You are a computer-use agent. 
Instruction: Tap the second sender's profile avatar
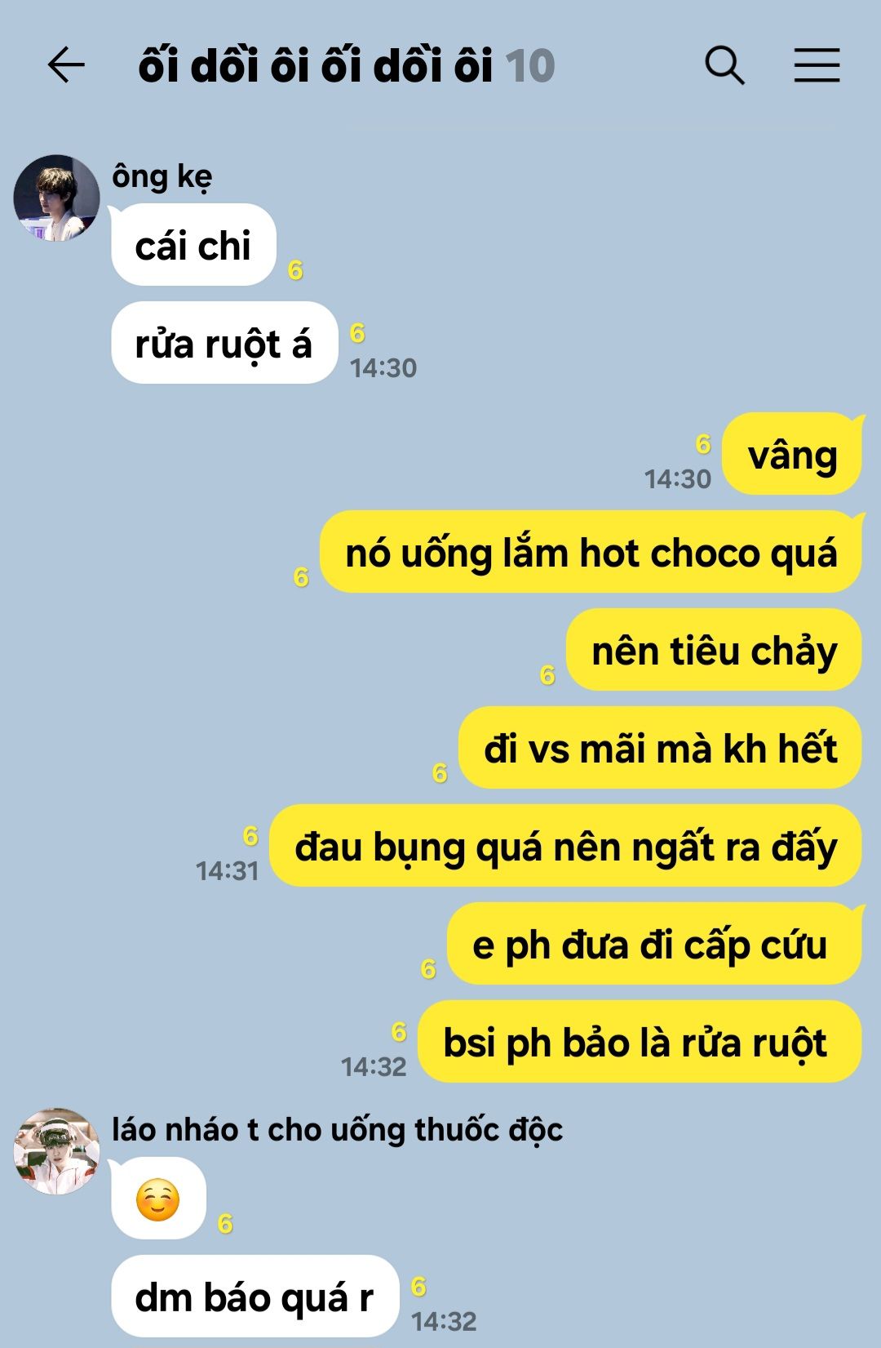pos(56,1151)
